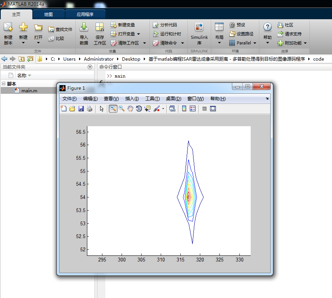
Task: Toggle Insert Colorbar in Figure 1 toolbar
Action: [184, 109]
